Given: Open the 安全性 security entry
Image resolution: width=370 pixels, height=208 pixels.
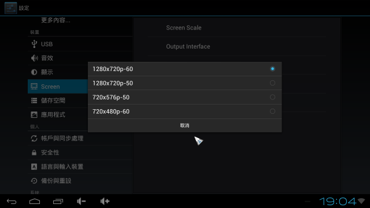Looking at the screenshot, I should [50, 153].
